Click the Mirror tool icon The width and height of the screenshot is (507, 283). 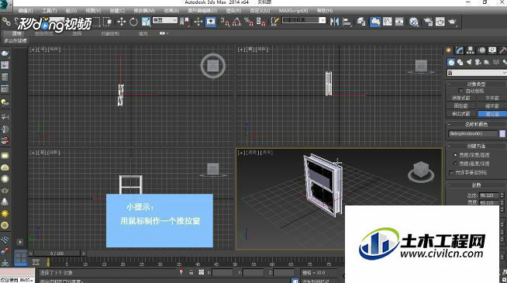click(334, 22)
